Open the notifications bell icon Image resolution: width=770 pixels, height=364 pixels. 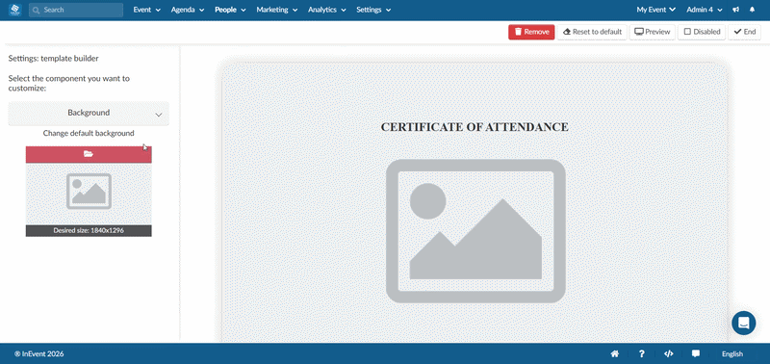753,10
